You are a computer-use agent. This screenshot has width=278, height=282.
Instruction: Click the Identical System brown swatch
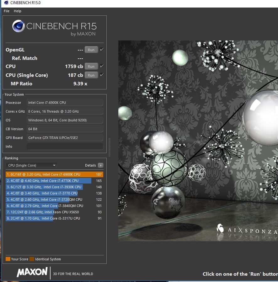click(x=32, y=259)
